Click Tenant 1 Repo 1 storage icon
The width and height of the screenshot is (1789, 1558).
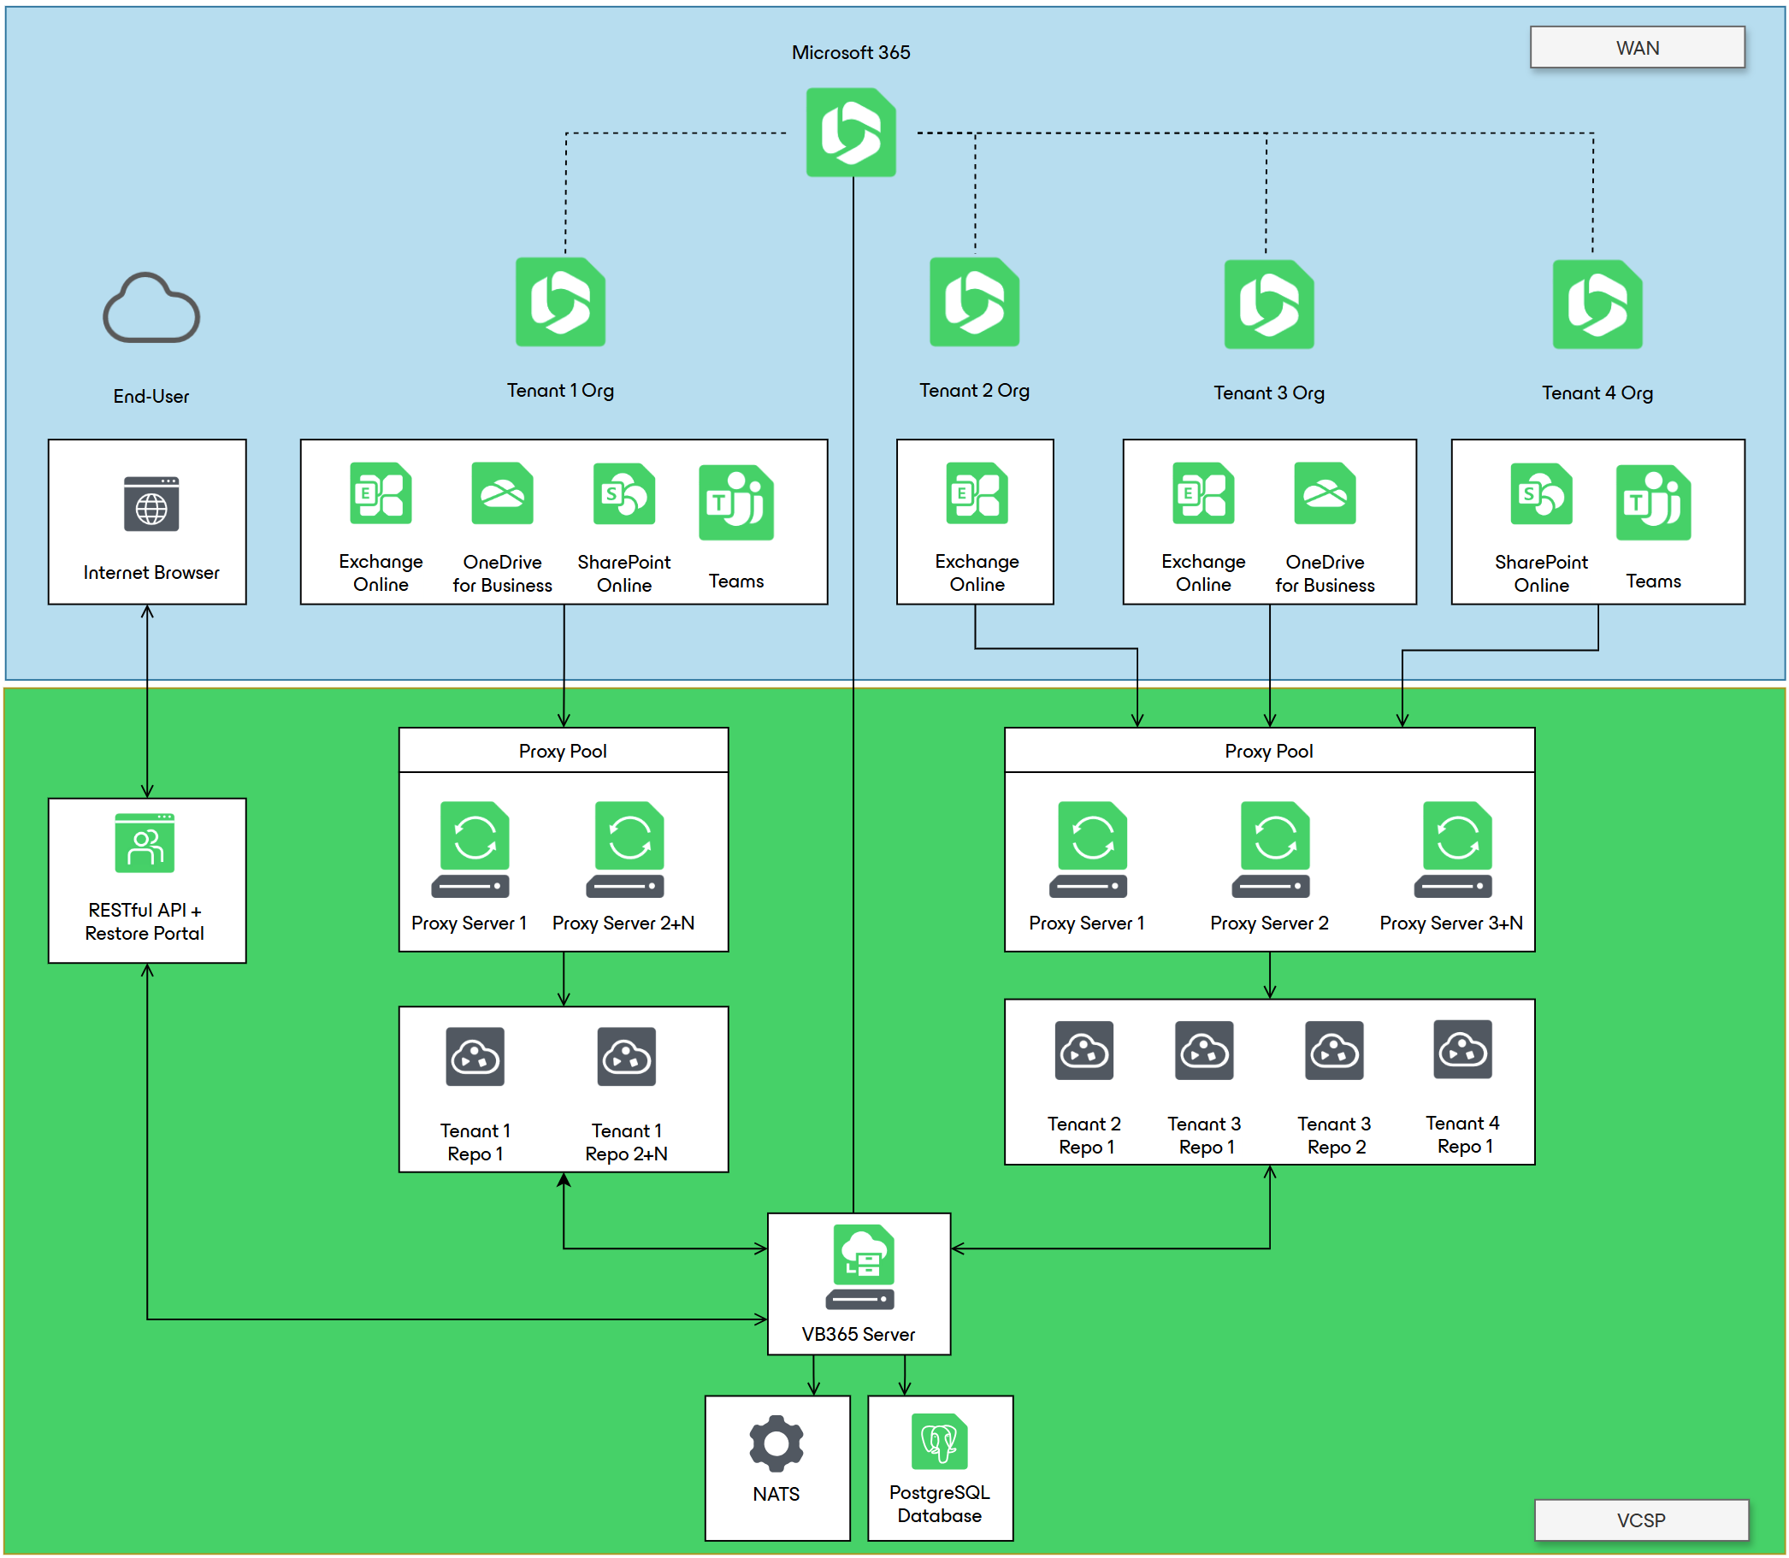(x=475, y=1056)
